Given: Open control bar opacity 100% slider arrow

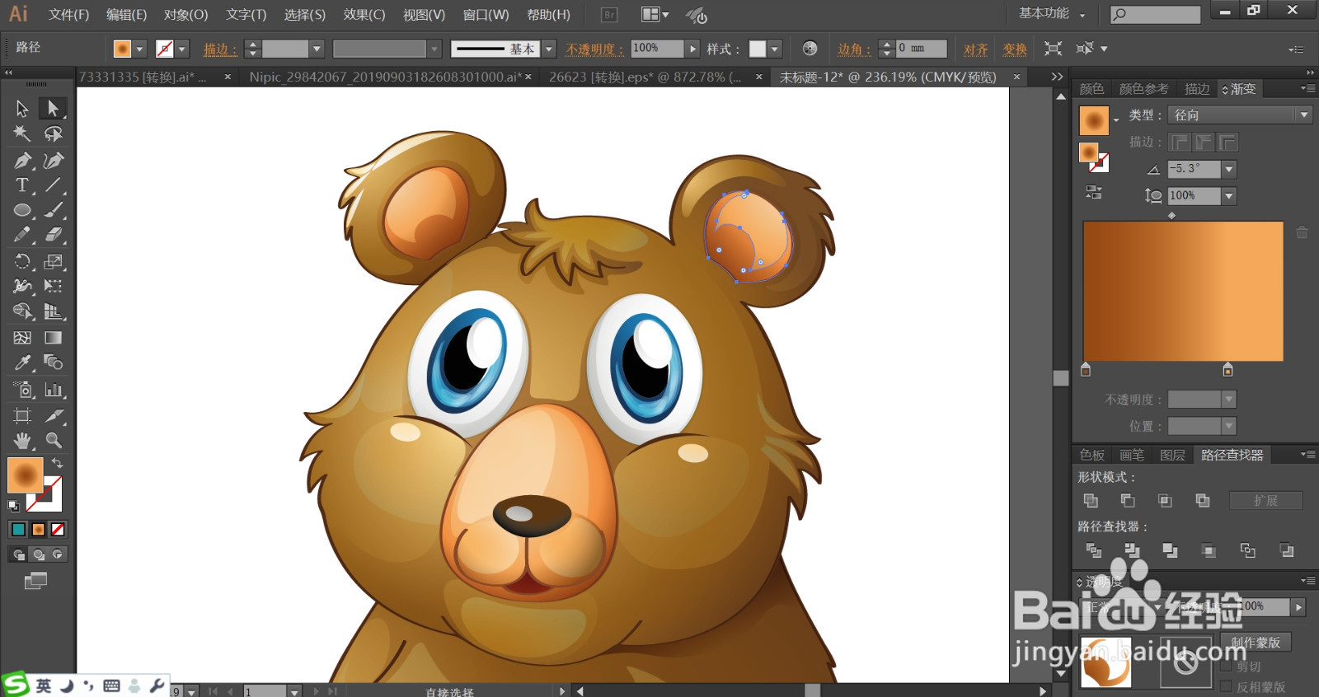Looking at the screenshot, I should (x=693, y=49).
